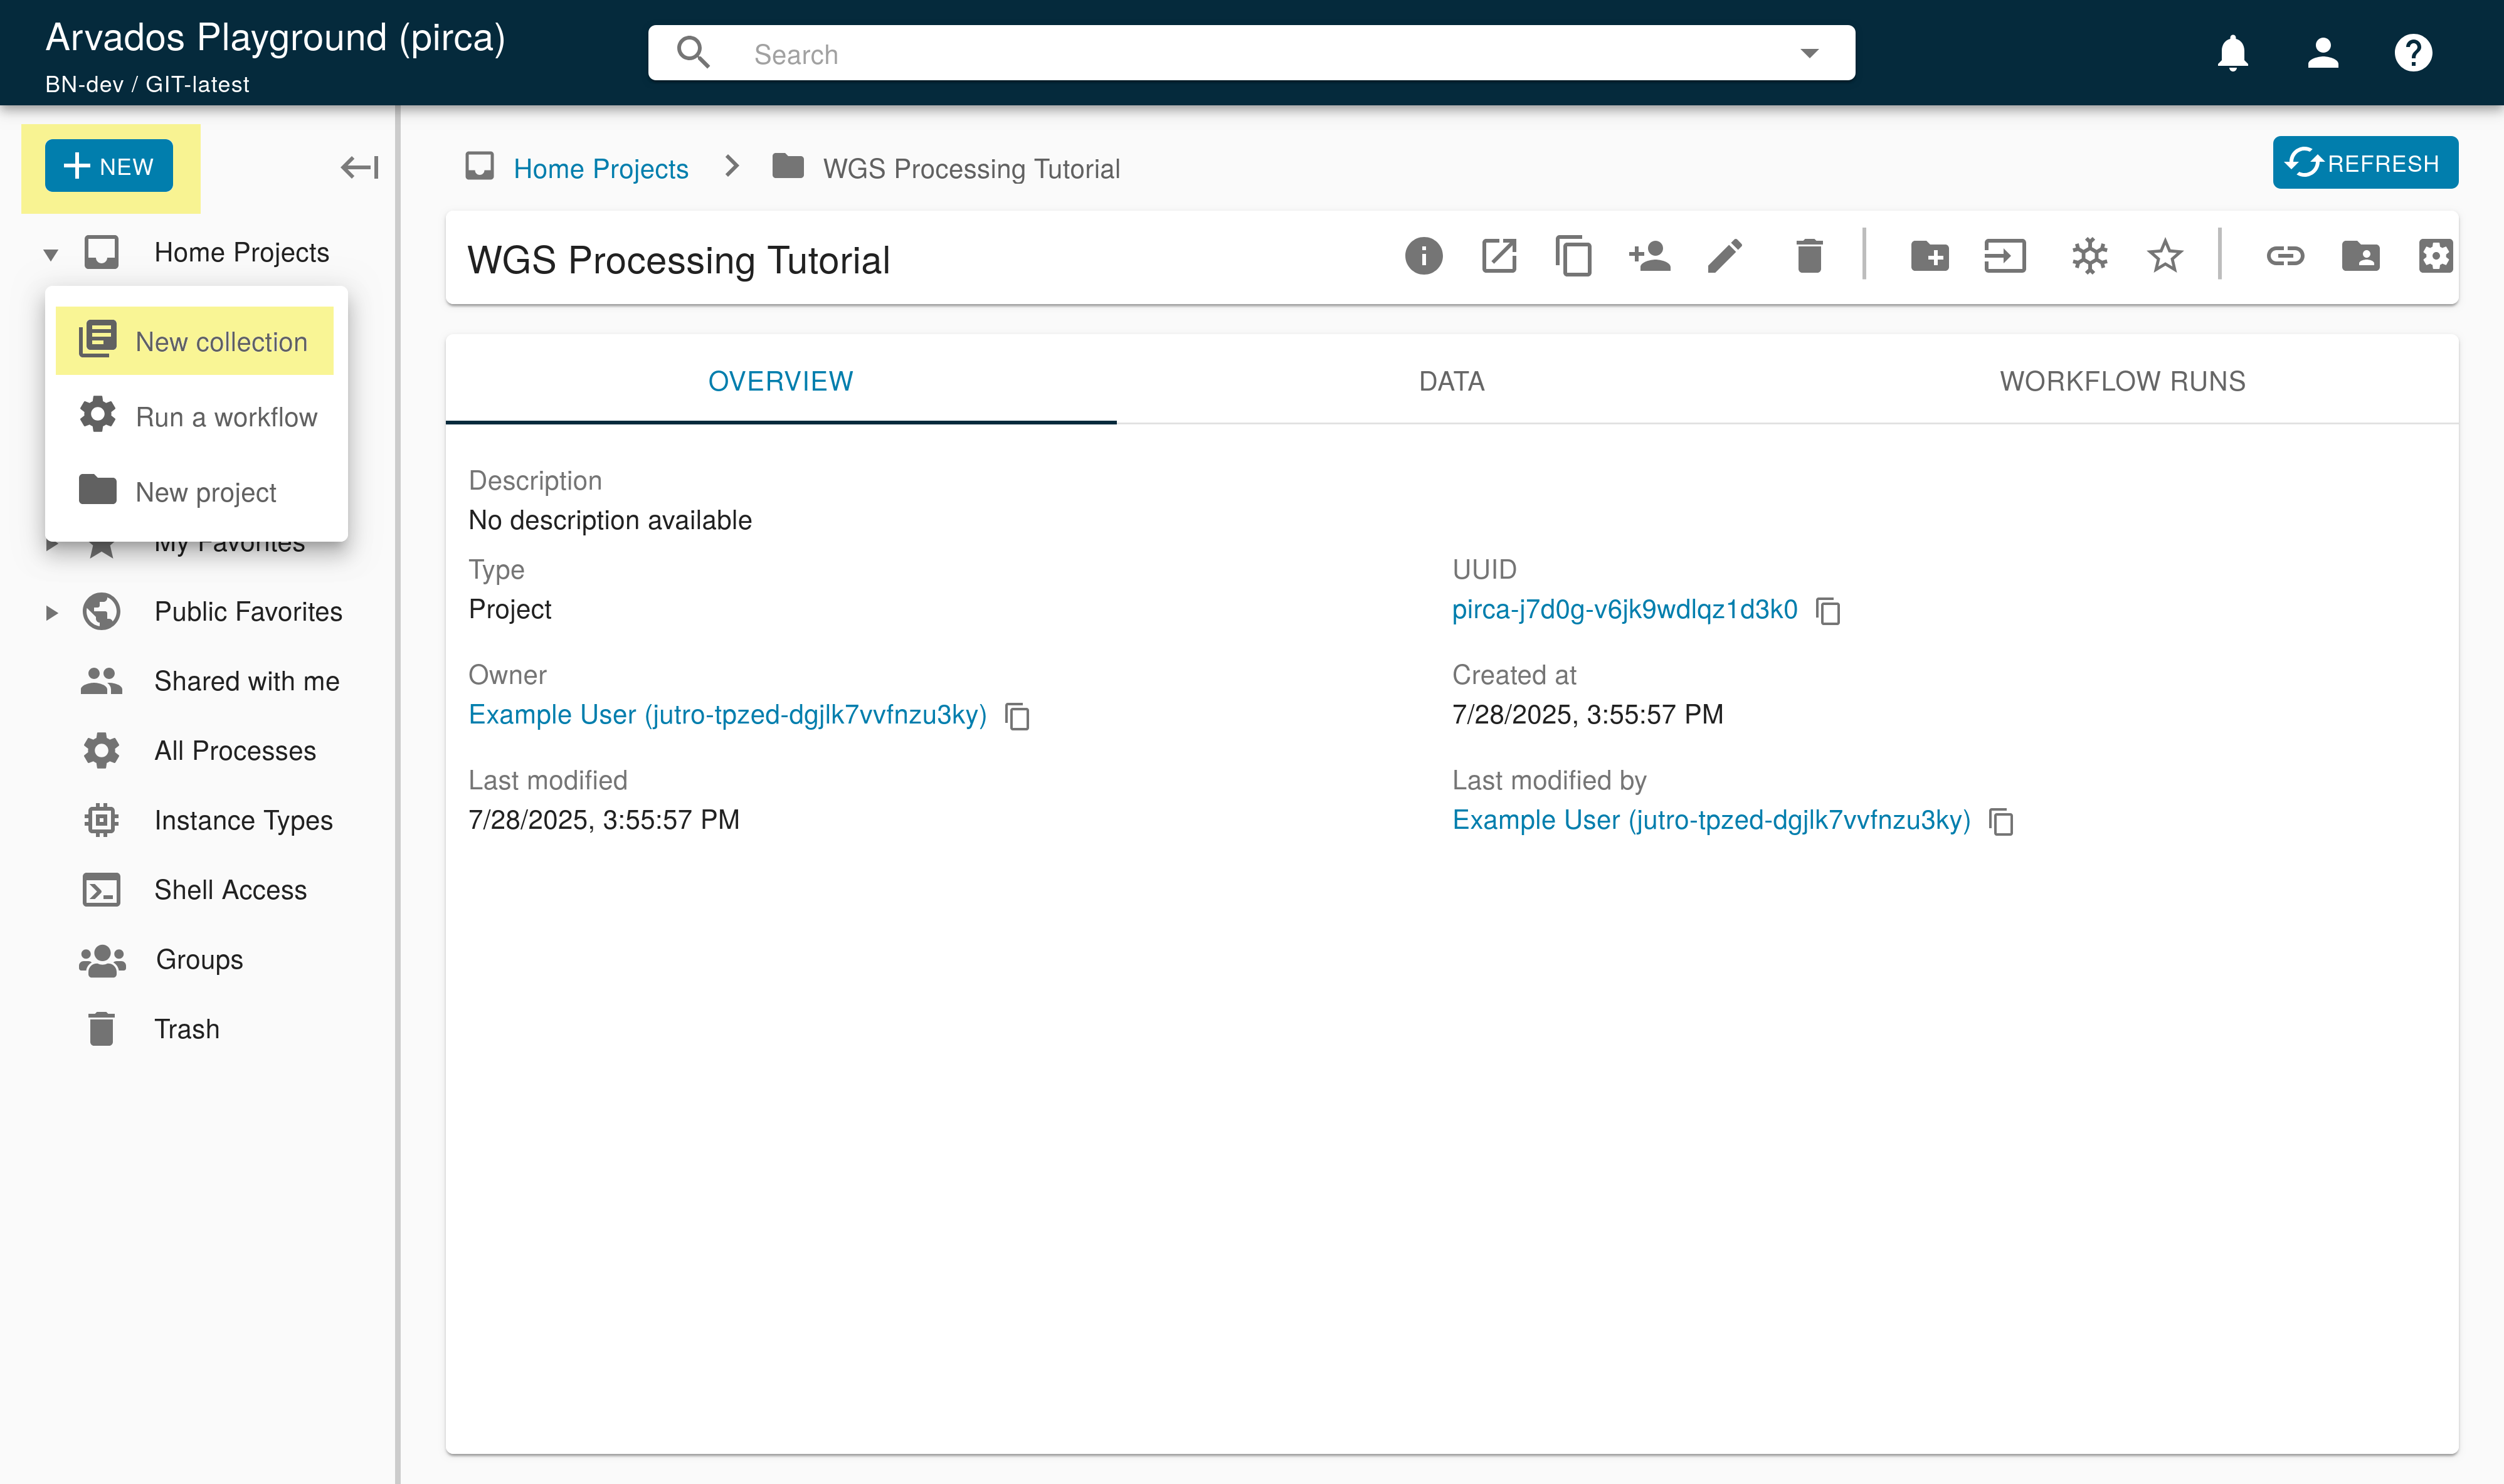Screen dimensions: 2504x1484
Task: Move project to trash icon
Action: [1809, 256]
